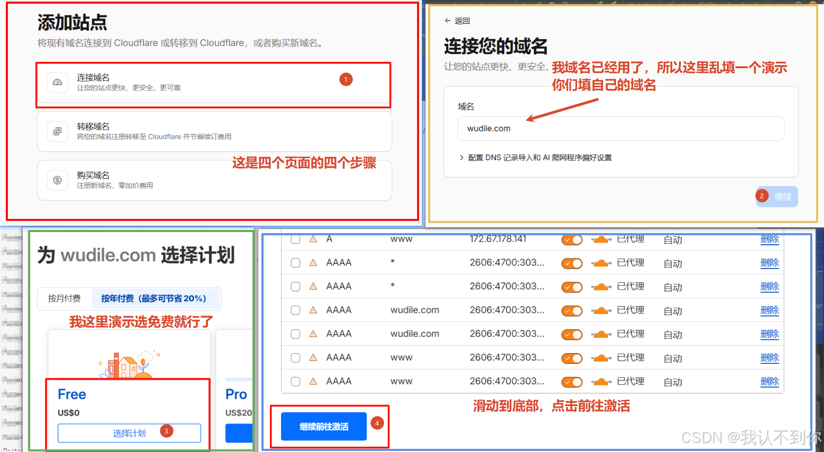This screenshot has height=452, width=824.
Task: Click 自动 TTL in upper AAAA wudile.com row
Action: pyautogui.click(x=673, y=311)
